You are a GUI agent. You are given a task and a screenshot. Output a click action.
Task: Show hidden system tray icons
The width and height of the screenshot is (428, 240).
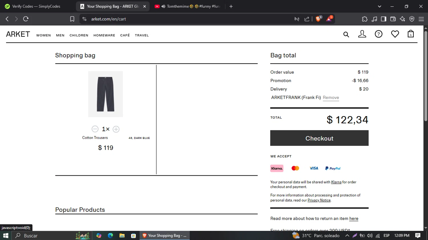(347, 235)
